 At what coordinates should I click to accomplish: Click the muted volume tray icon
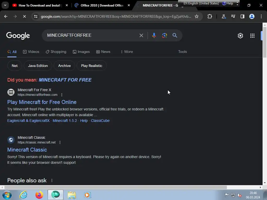click(x=239, y=195)
